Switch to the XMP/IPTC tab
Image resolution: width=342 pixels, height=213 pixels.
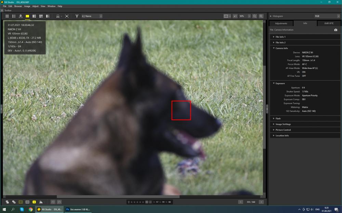point(329,23)
